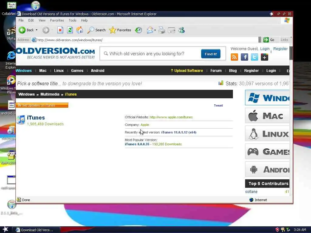Image resolution: width=311 pixels, height=233 pixels.
Task: Open the Blog nav link
Action: click(233, 70)
